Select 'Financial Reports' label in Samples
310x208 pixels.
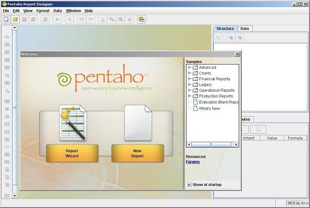point(214,79)
